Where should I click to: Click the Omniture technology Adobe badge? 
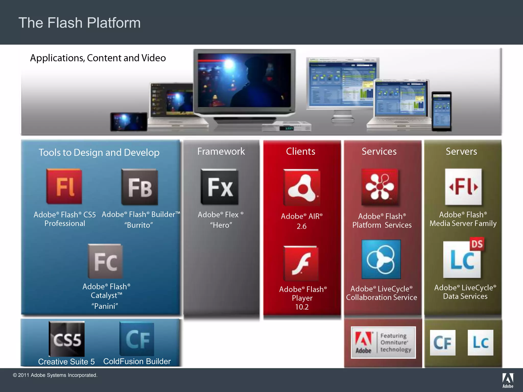tap(383, 342)
